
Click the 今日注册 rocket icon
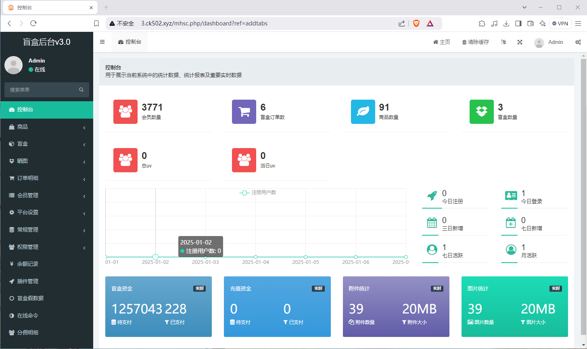432,196
